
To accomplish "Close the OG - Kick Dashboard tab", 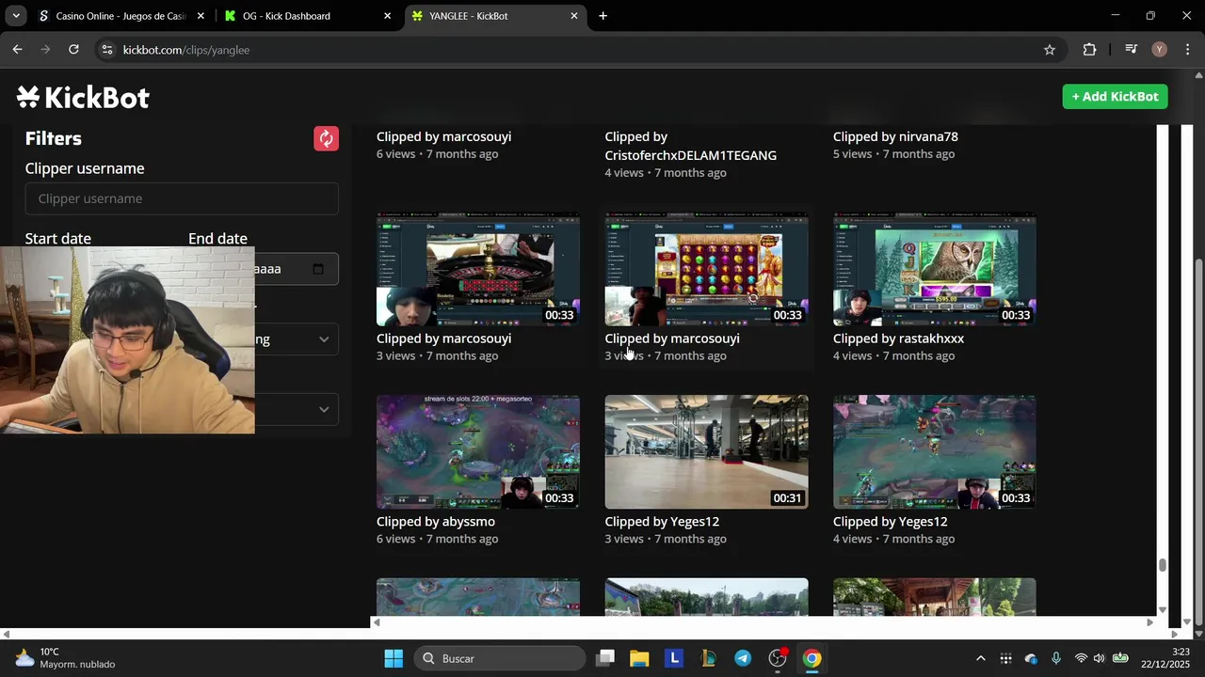I will pyautogui.click(x=387, y=16).
